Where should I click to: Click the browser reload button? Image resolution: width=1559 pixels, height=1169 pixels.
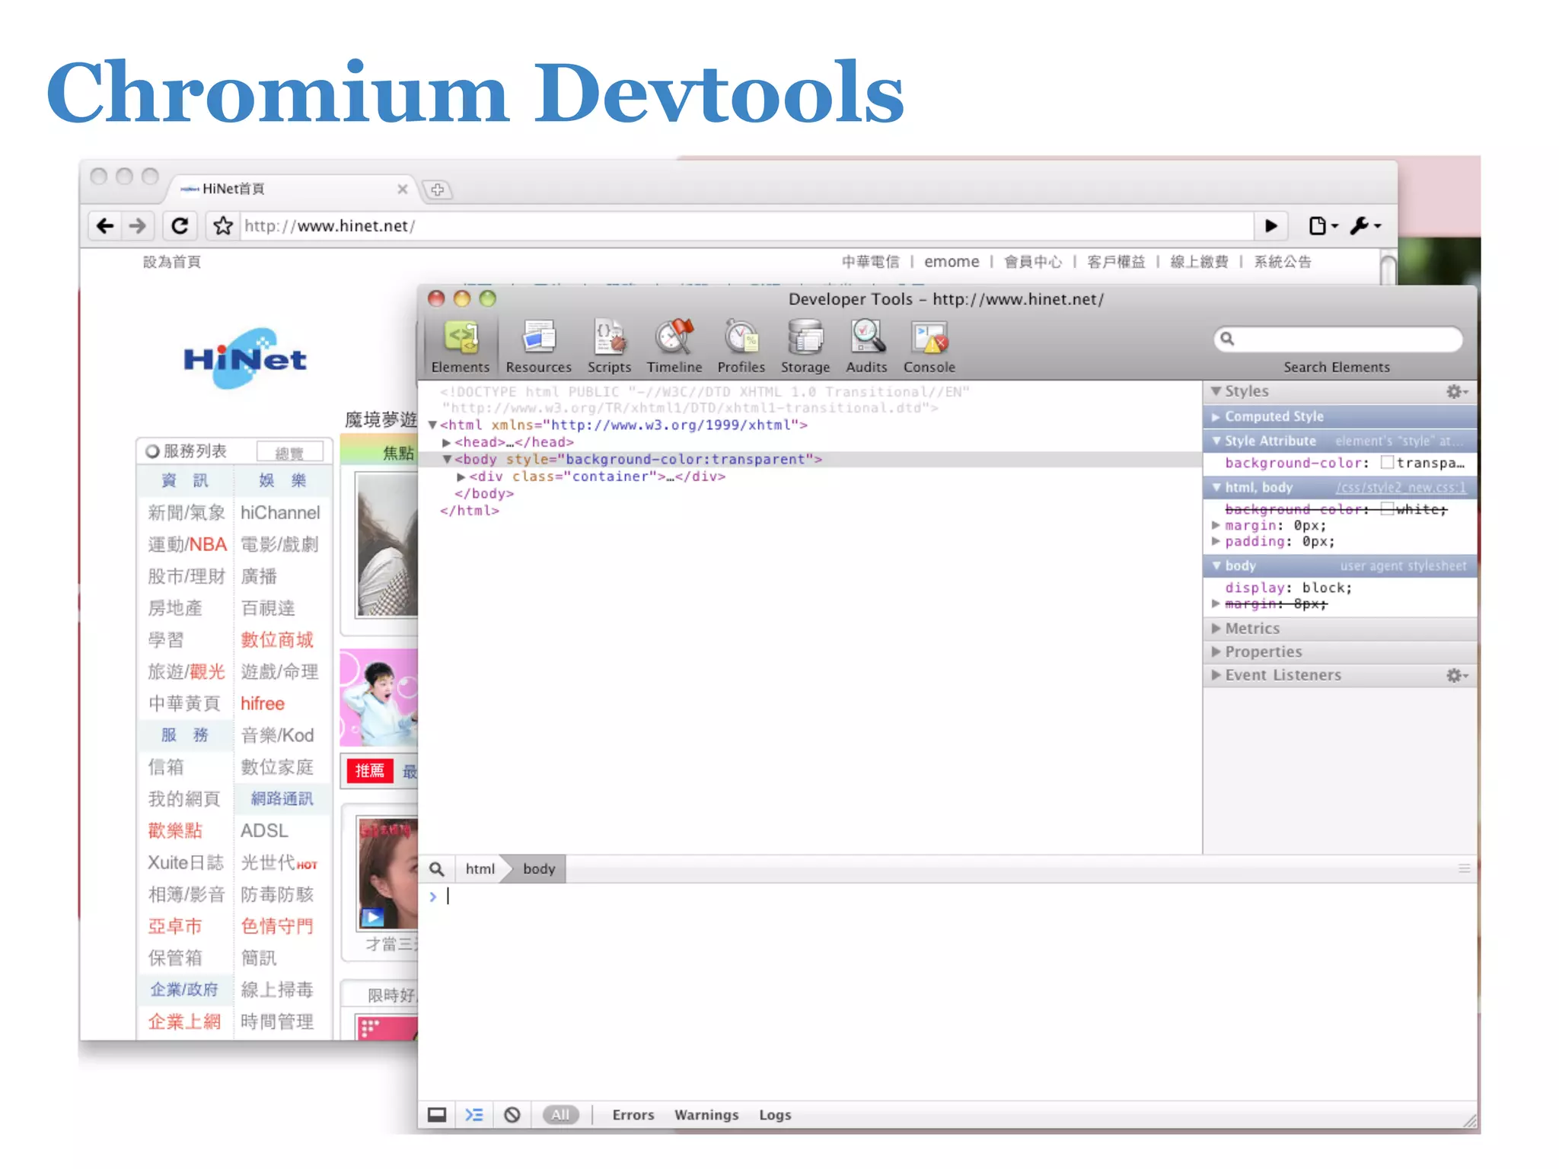180,226
